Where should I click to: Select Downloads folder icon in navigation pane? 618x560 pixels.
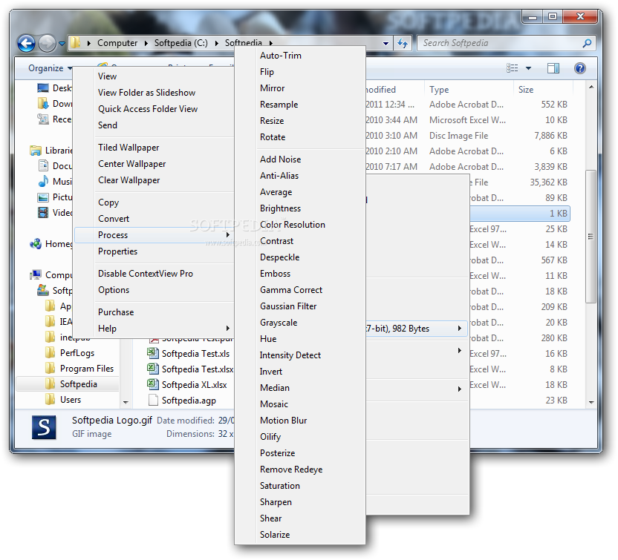coord(43,104)
